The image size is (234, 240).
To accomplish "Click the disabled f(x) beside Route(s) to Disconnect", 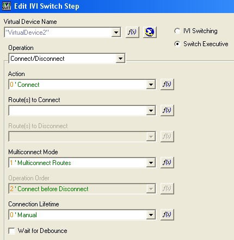I will [x=167, y=136].
